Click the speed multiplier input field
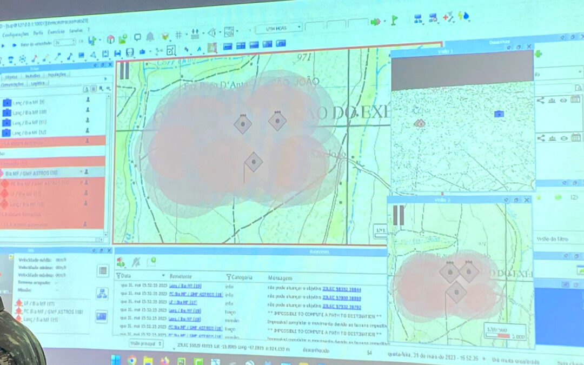 tap(64, 42)
